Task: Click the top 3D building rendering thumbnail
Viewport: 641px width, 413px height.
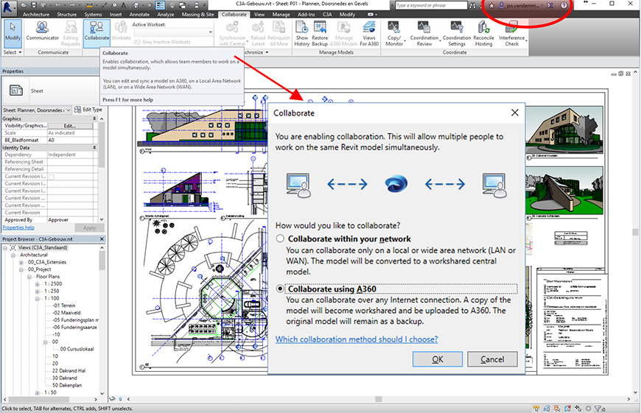Action: point(564,130)
